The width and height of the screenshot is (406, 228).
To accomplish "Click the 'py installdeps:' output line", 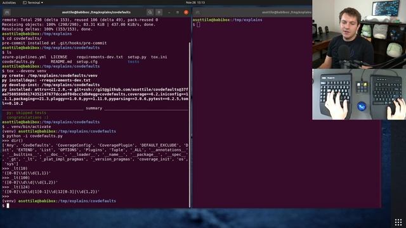I will pos(46,80).
